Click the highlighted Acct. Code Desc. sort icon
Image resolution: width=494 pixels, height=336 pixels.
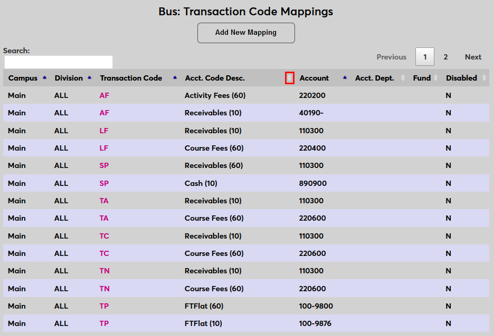[289, 77]
